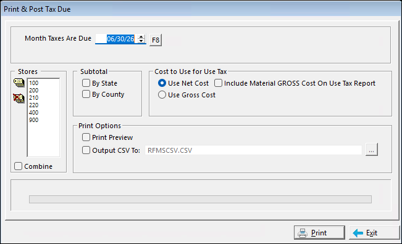Decrease the date with the down spinner arrow
The width and height of the screenshot is (402, 244).
point(141,41)
